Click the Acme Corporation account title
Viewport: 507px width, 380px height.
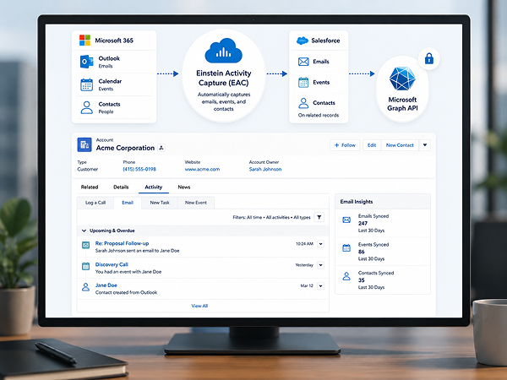(x=125, y=148)
